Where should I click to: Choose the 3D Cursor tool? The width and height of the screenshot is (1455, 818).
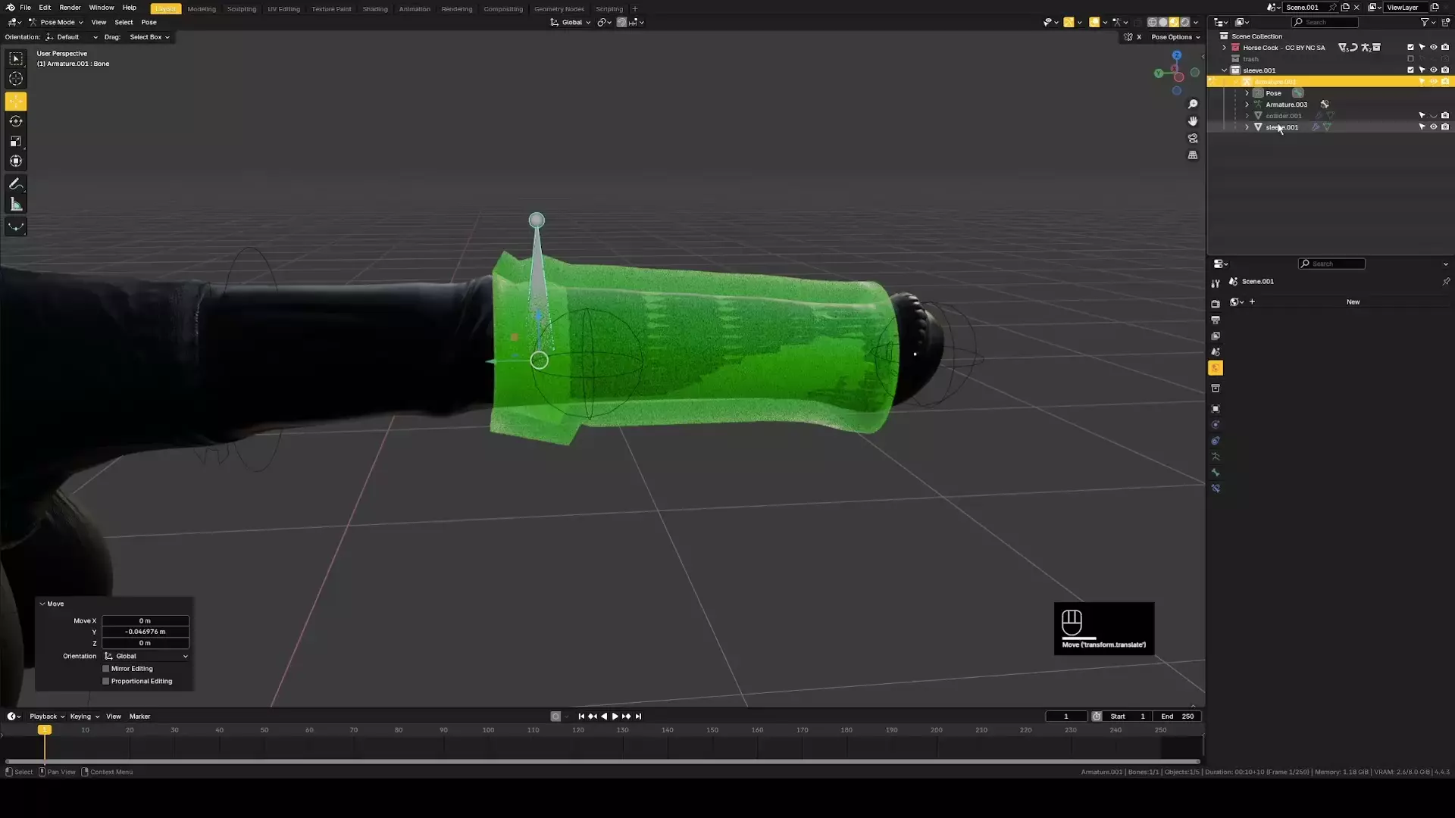tap(16, 79)
